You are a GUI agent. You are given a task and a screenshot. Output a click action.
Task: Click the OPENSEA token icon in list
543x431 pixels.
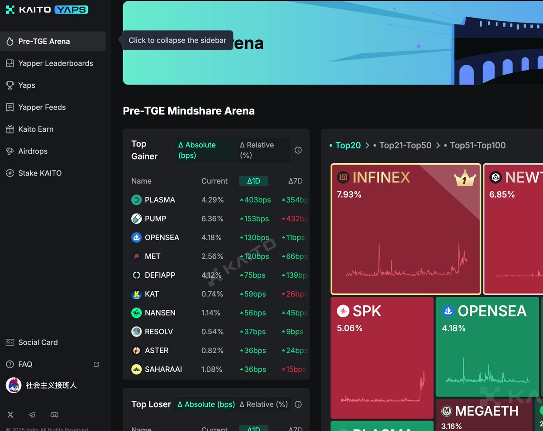click(x=136, y=237)
